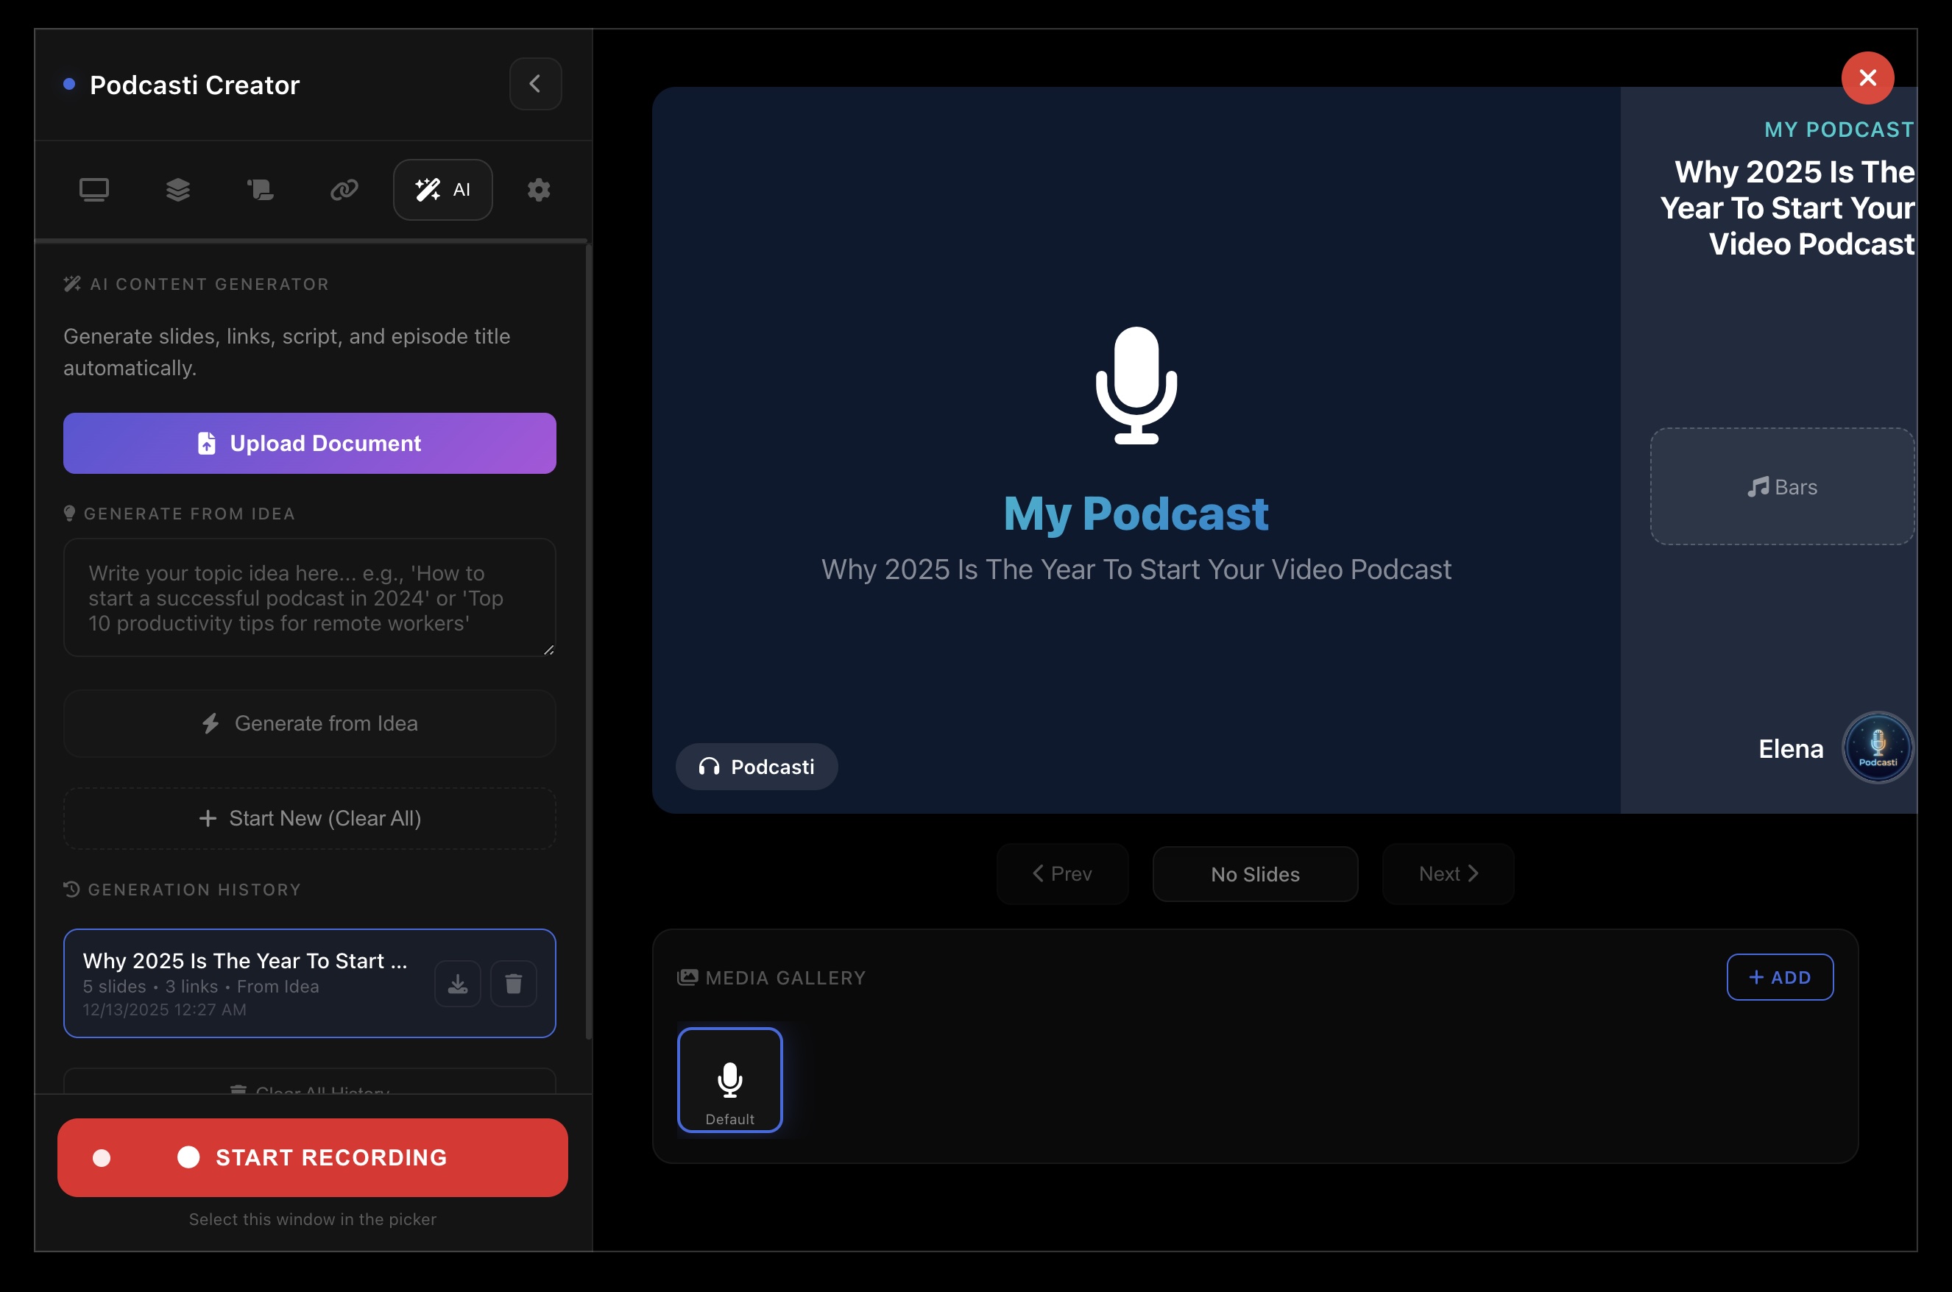Screen dimensions: 1952x1292
Task: Open the links panel icon
Action: point(344,188)
